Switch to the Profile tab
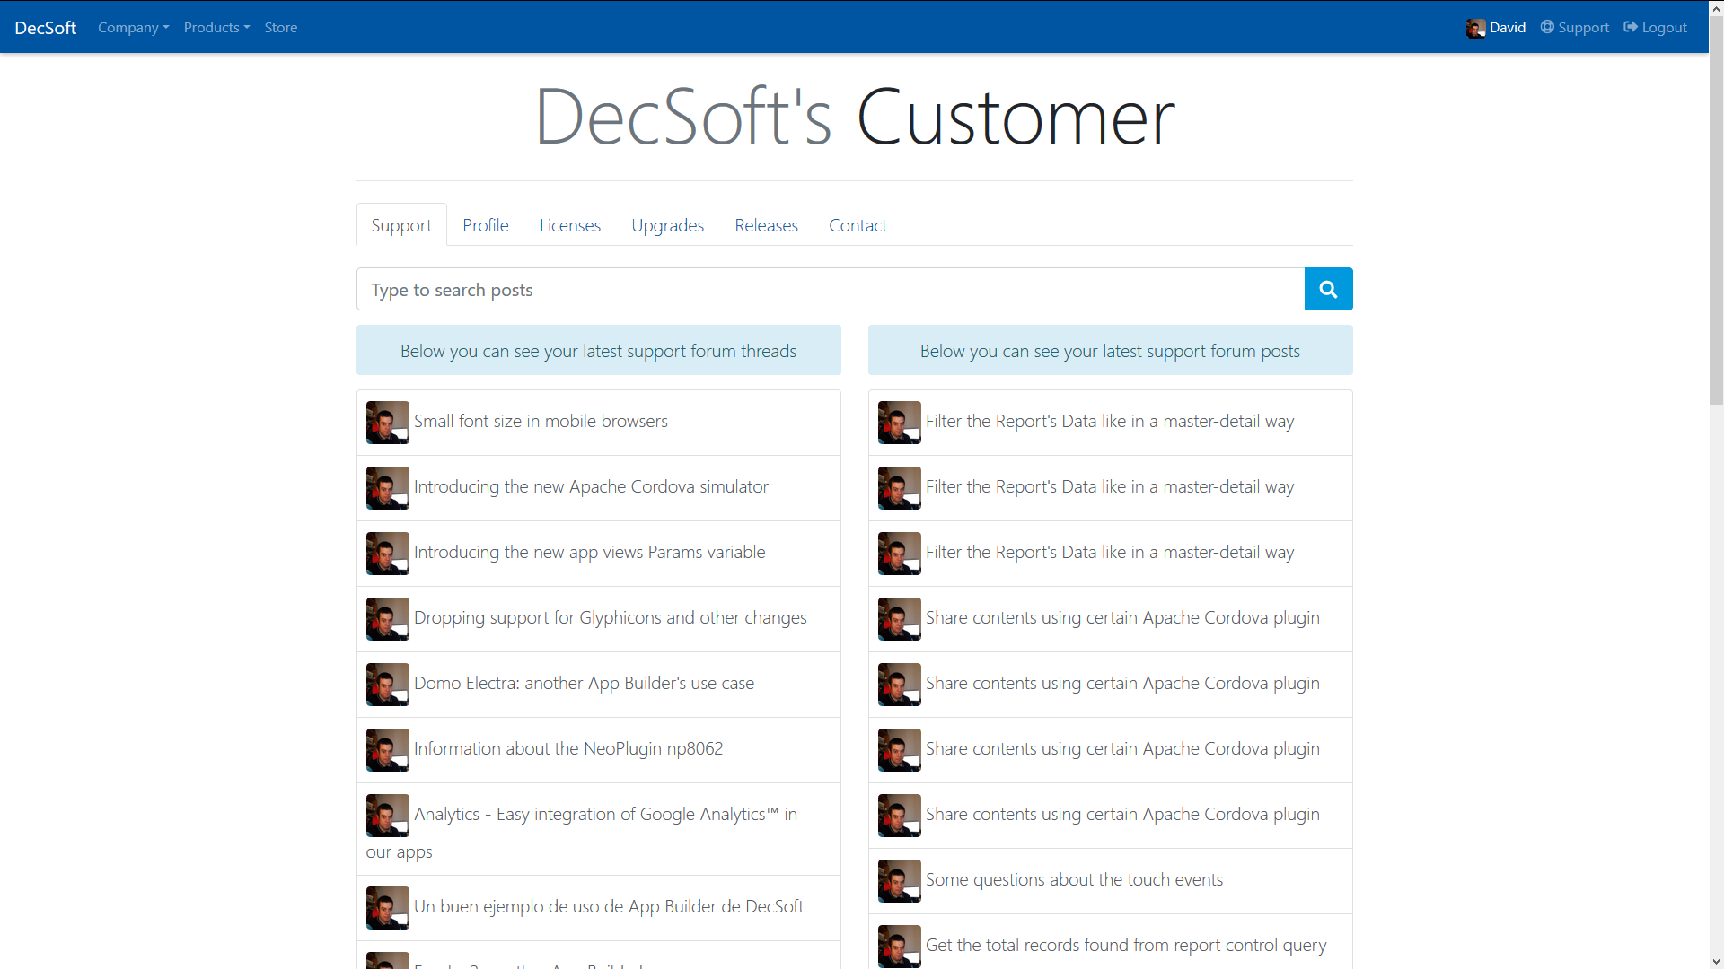 [x=486, y=225]
